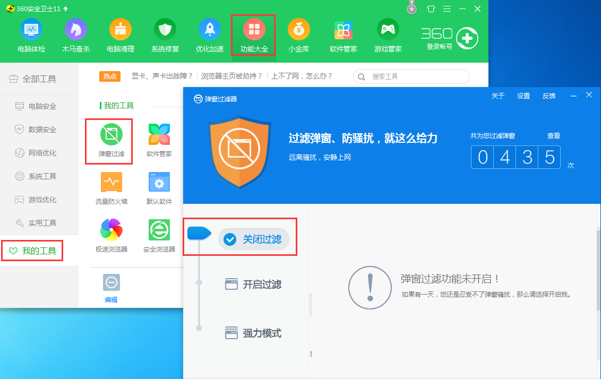This screenshot has height=379, width=601.
Task: Select the 关闭过滤 mode option
Action: [254, 239]
